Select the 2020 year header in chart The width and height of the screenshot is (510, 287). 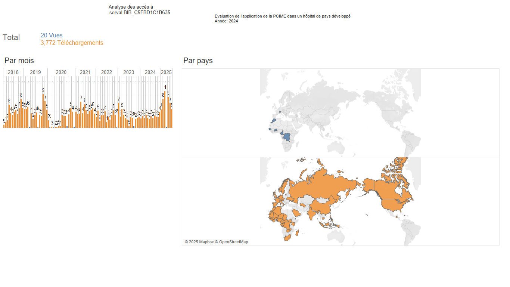tap(61, 72)
